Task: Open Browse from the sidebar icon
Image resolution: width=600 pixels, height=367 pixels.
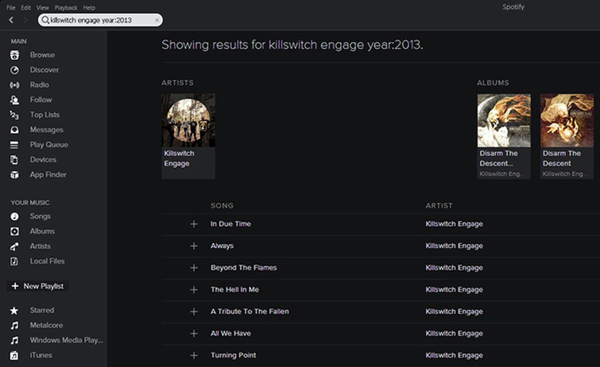Action: coord(14,55)
